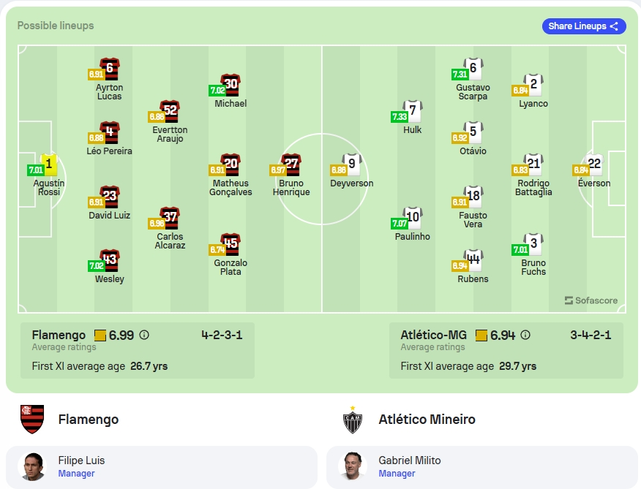Open the Gabriel Milito manager link

pyautogui.click(x=397, y=474)
